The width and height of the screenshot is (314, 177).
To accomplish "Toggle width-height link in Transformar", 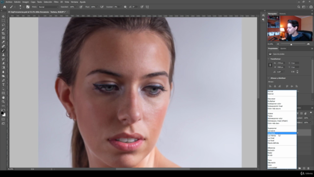I will click(x=270, y=65).
